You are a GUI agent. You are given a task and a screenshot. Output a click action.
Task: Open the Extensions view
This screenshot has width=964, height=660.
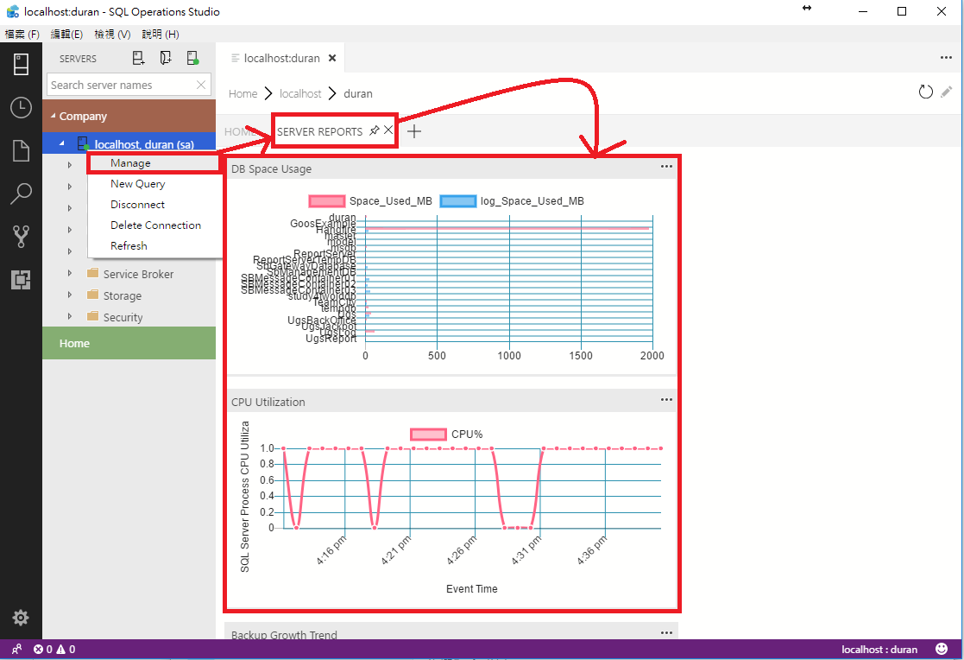tap(21, 280)
